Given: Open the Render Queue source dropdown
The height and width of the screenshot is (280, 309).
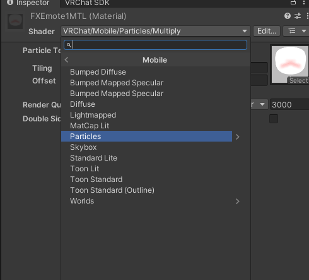Looking at the screenshot, I should coord(259,104).
